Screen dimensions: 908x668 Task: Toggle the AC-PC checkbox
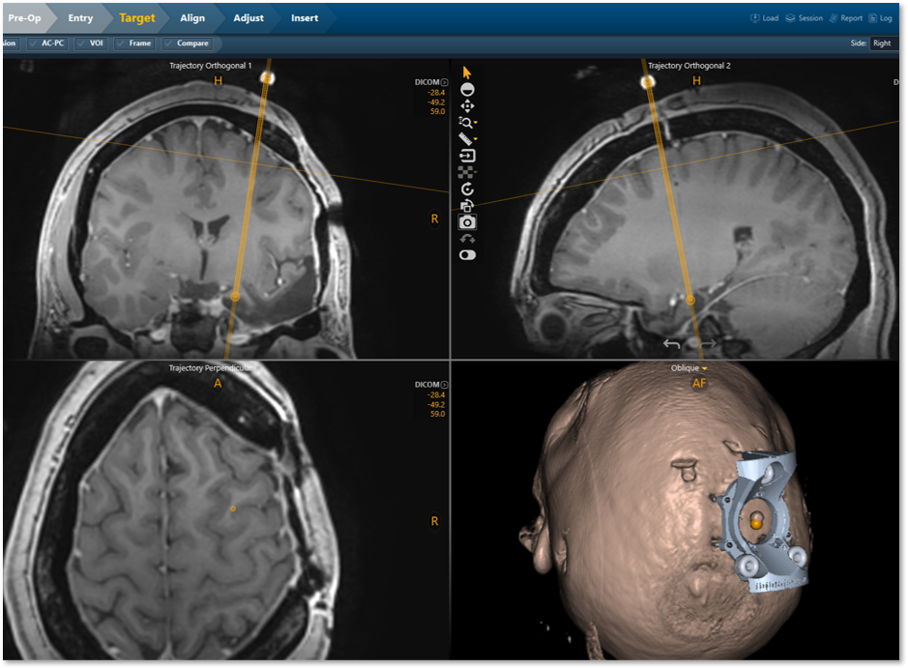pos(47,44)
